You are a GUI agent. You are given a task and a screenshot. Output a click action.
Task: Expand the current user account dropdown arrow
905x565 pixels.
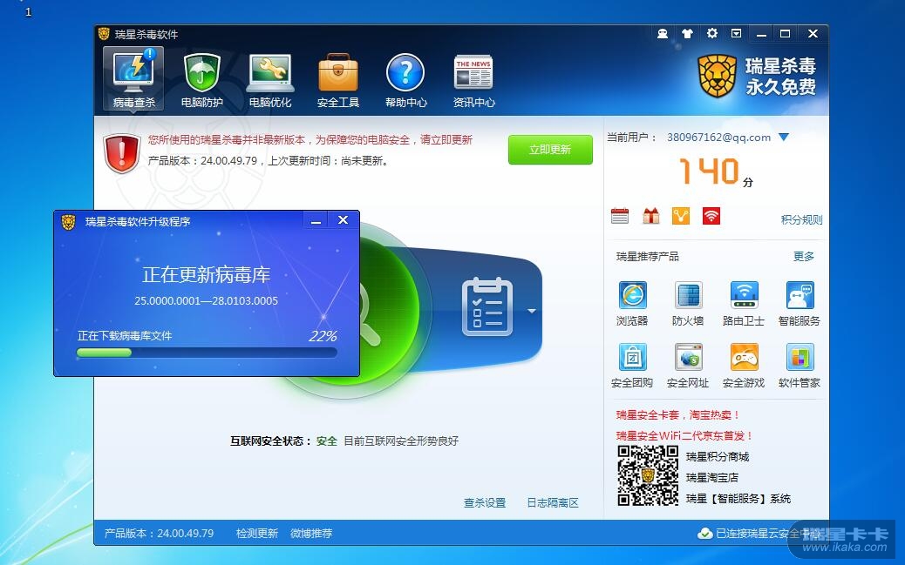pyautogui.click(x=783, y=138)
